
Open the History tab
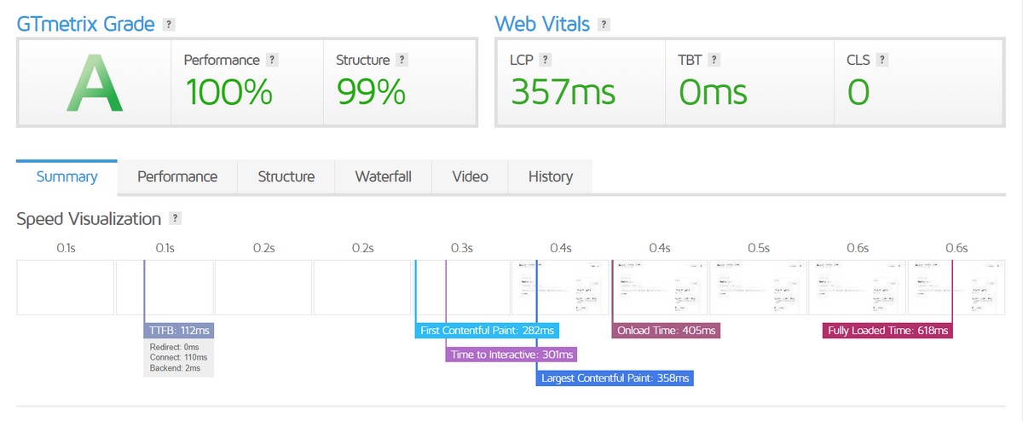click(550, 177)
